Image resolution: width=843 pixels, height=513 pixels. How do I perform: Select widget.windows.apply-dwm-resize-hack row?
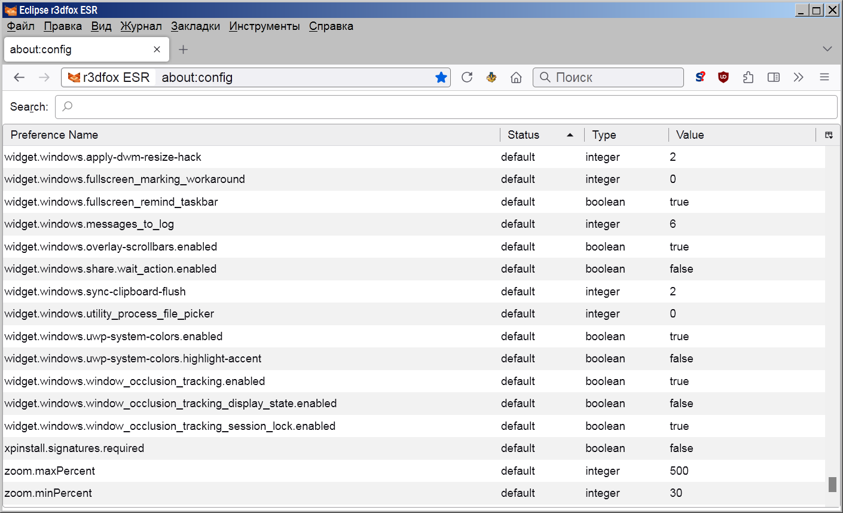(414, 157)
